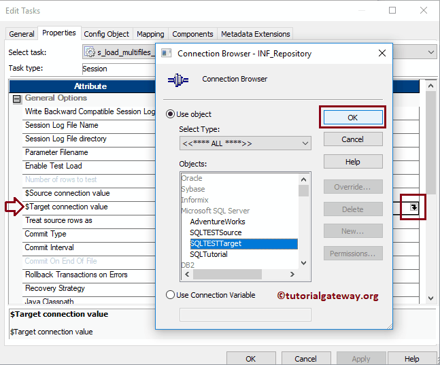
Task: Select the Parameter Filename row
Action: pyautogui.click(x=89, y=152)
